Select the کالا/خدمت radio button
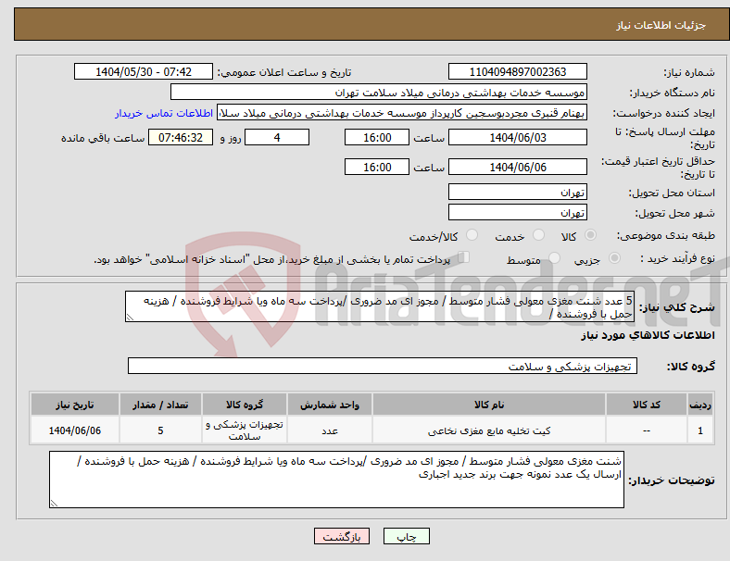Viewport: 730px width, 561px height. 472,235
